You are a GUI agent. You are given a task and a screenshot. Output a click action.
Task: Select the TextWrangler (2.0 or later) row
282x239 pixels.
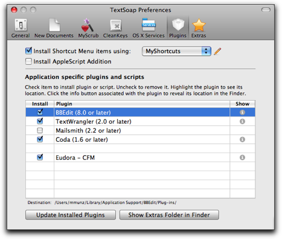pos(141,121)
